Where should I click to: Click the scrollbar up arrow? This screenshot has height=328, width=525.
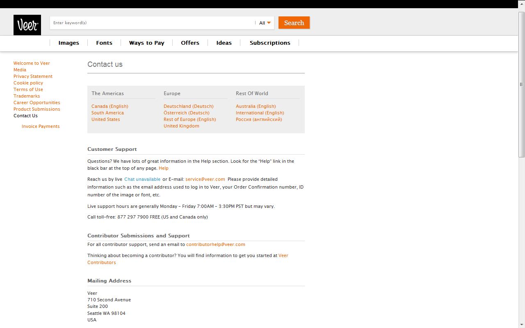pos(521,3)
